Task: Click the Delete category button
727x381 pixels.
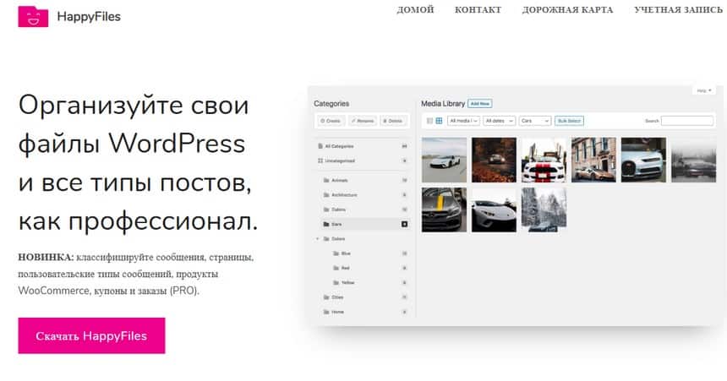Action: coord(393,121)
